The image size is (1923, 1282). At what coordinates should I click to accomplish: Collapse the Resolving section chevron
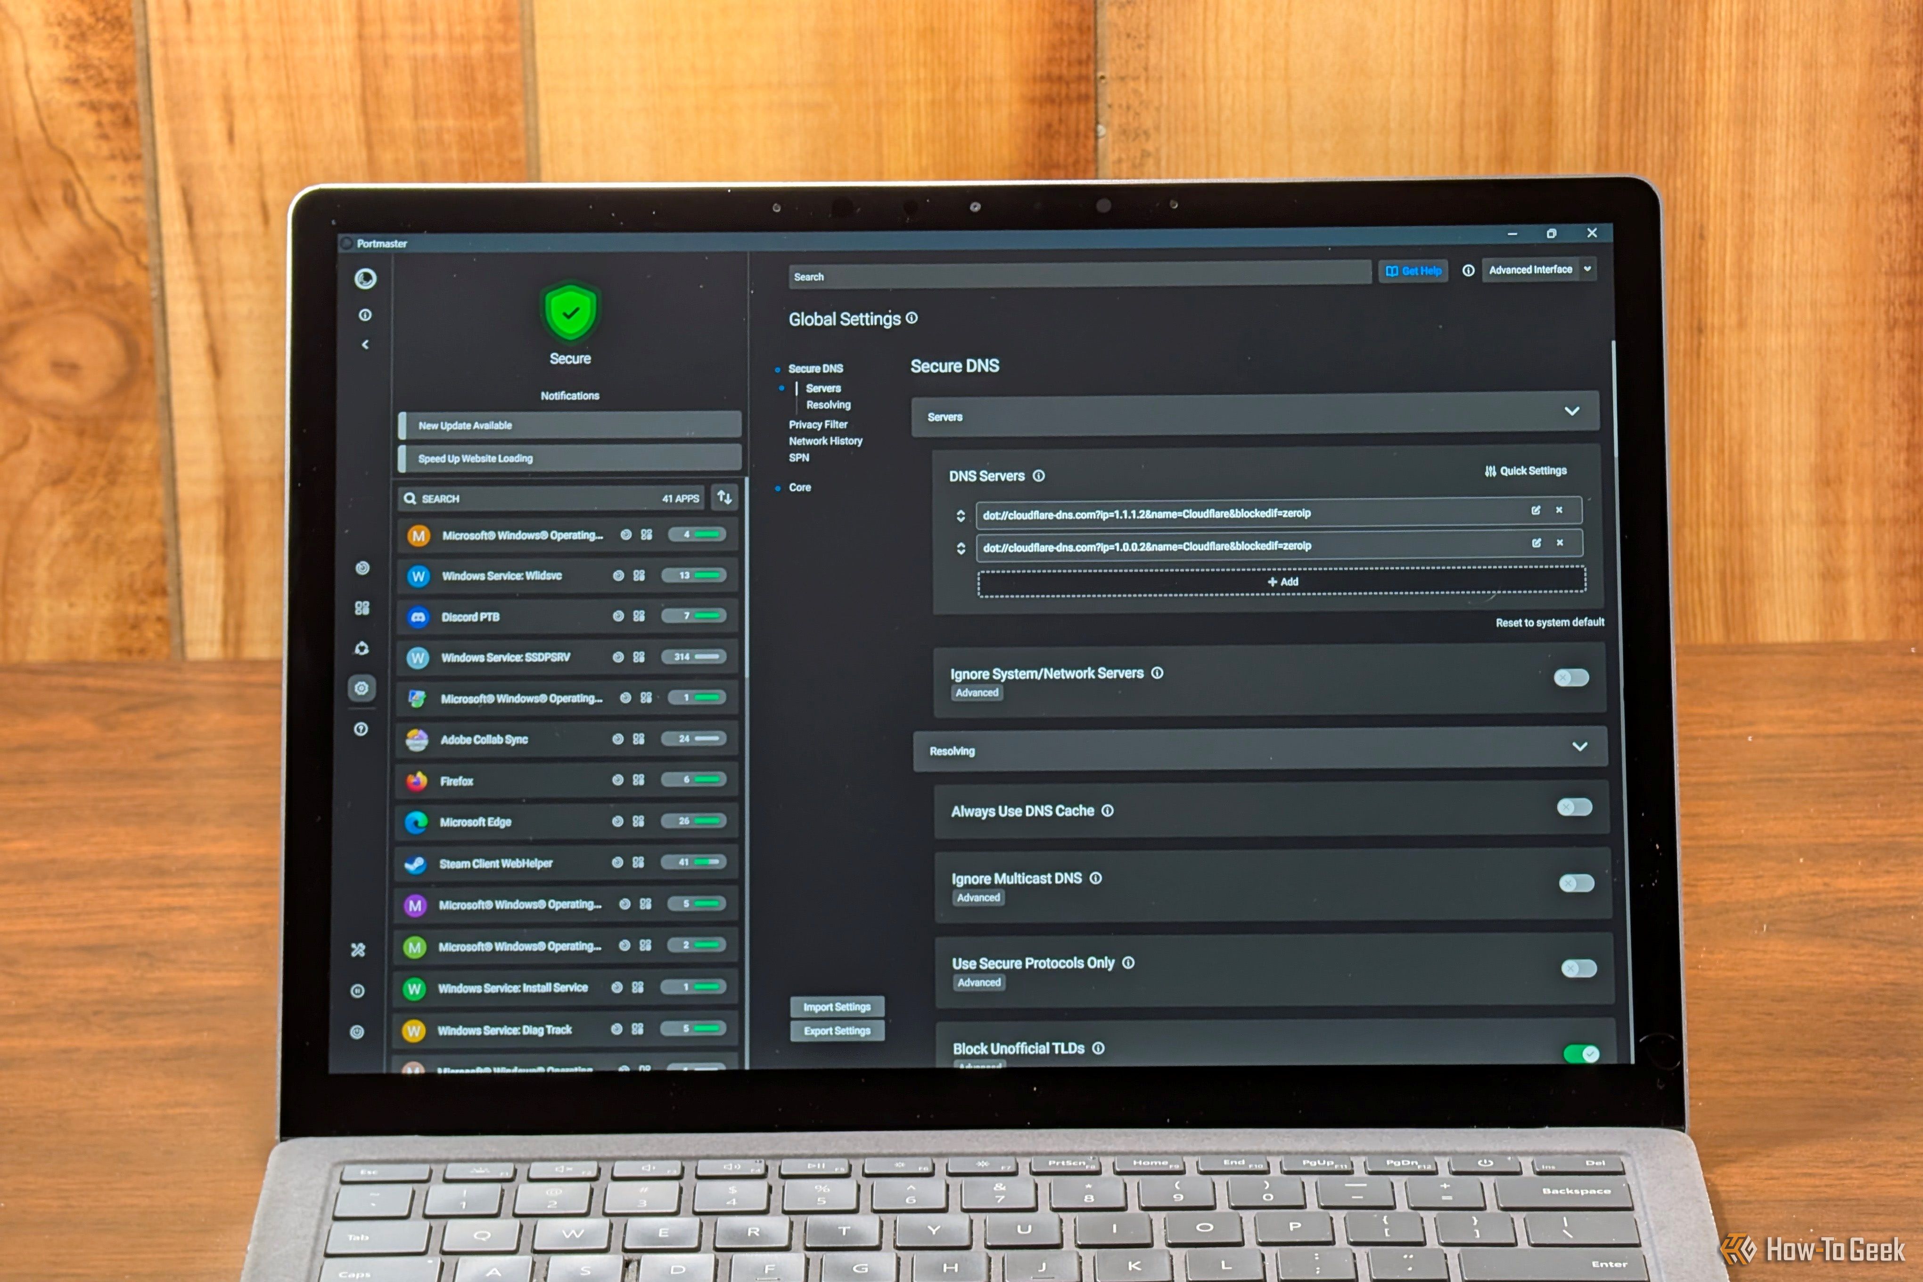click(x=1579, y=747)
